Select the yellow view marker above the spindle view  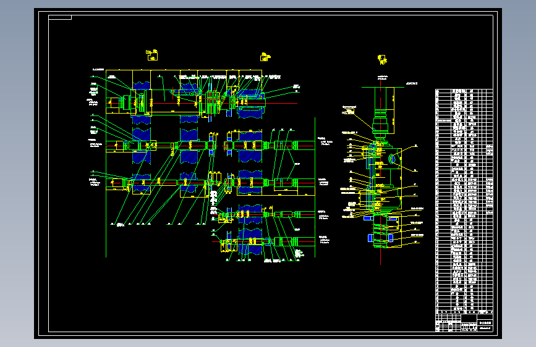pos(382,60)
